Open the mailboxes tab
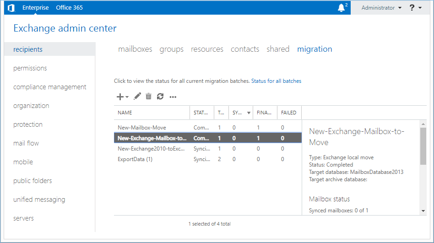 135,49
